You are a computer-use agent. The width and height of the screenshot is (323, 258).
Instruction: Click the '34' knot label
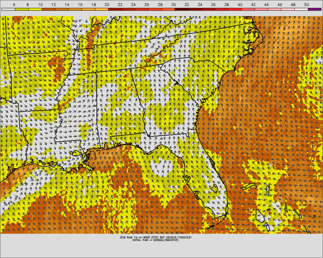coord(200,4)
